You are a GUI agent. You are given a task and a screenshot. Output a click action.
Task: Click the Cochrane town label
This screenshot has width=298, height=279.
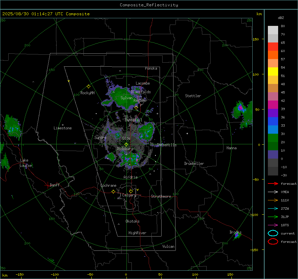click(108, 185)
